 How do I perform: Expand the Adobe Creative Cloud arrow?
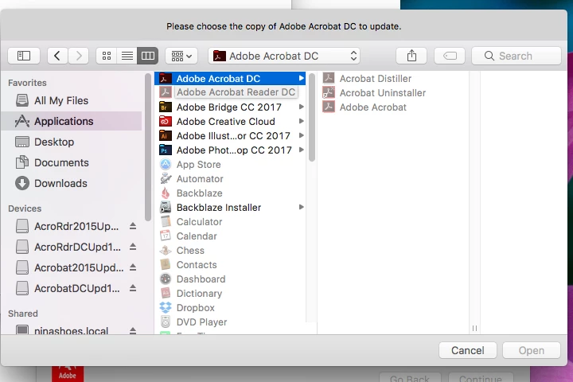[301, 121]
